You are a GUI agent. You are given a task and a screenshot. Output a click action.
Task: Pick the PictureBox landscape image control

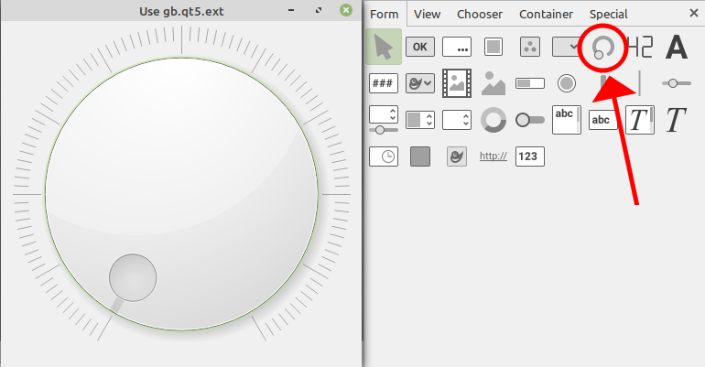tap(493, 83)
